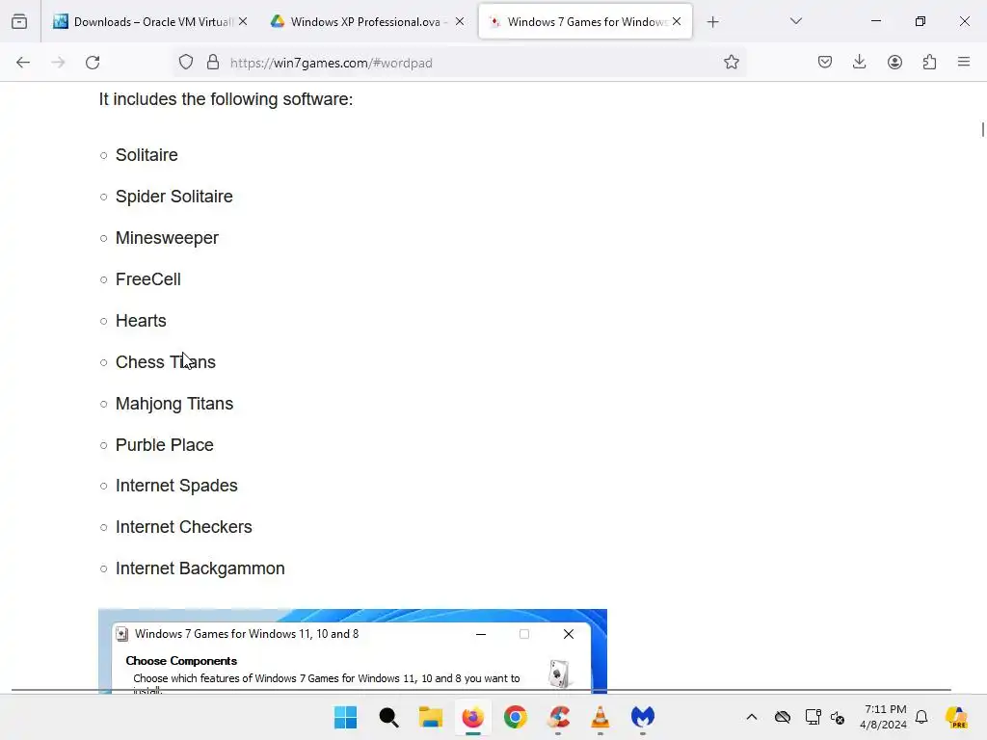Click the Minesweeper list item
This screenshot has width=987, height=740.
[167, 238]
